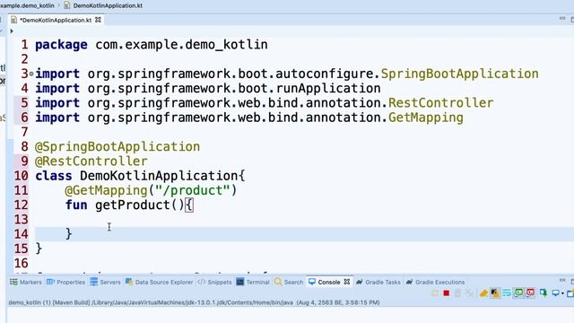
Task: Open the Gradle Executions tab
Action: point(435,282)
